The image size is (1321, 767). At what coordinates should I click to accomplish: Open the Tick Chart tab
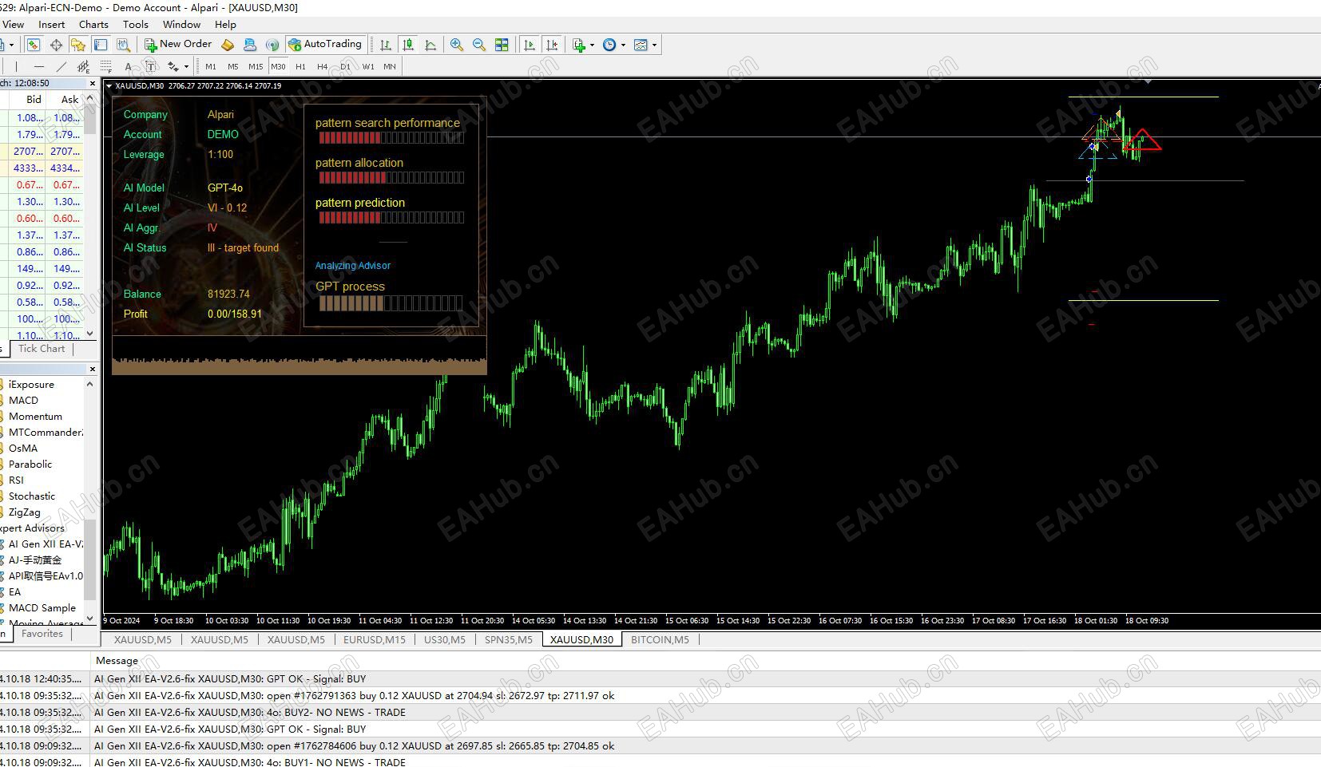coord(42,349)
